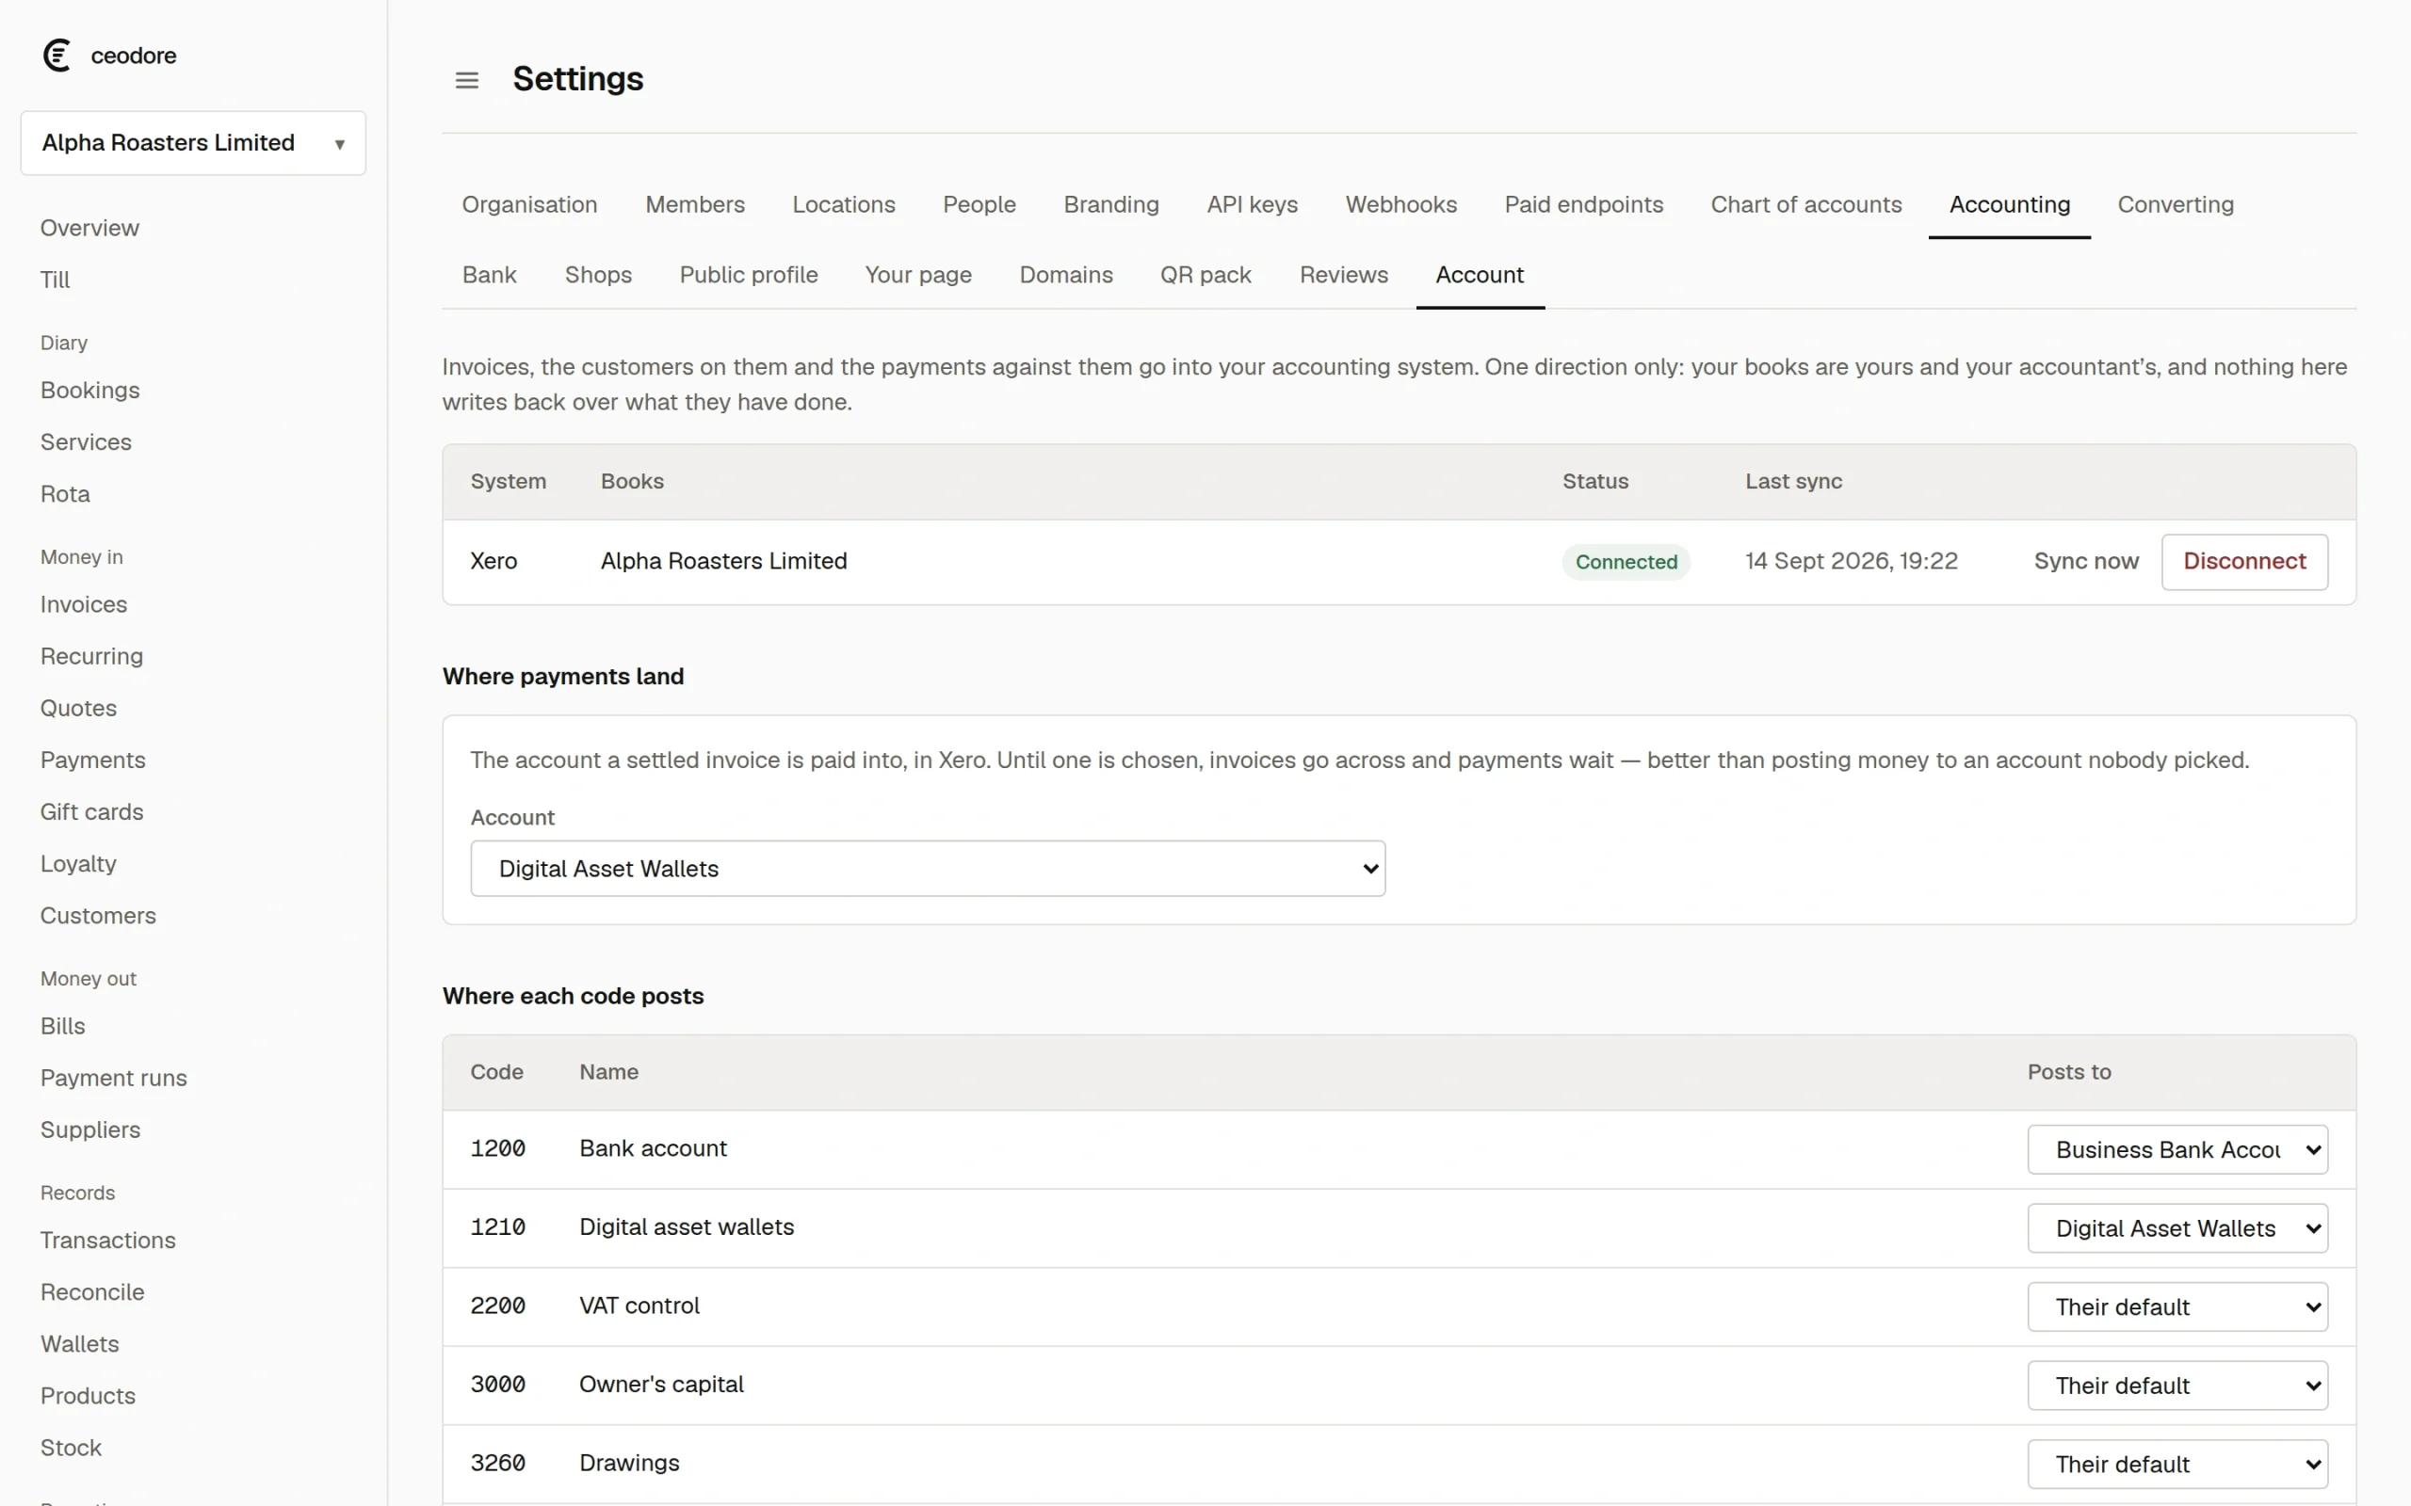The width and height of the screenshot is (2411, 1506).
Task: Open Gift cards in the sidebar
Action: (x=91, y=811)
